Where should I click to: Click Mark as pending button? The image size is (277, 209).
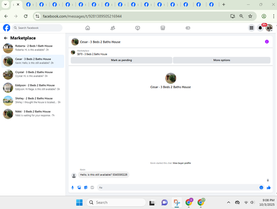pos(121,60)
